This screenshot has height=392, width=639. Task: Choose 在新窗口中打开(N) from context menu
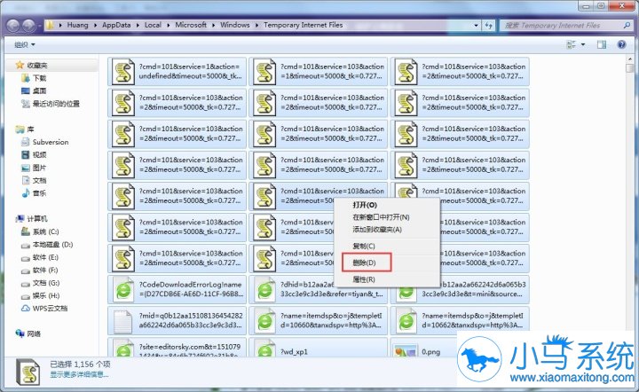[386, 217]
